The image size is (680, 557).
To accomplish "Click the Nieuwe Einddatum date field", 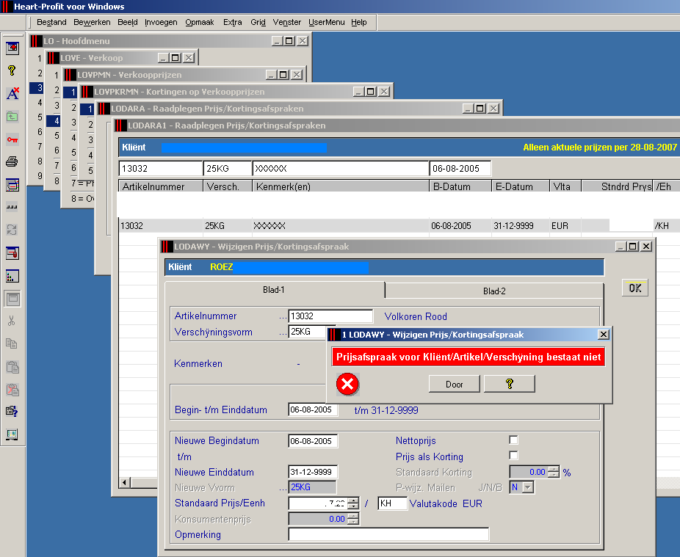I will 313,472.
